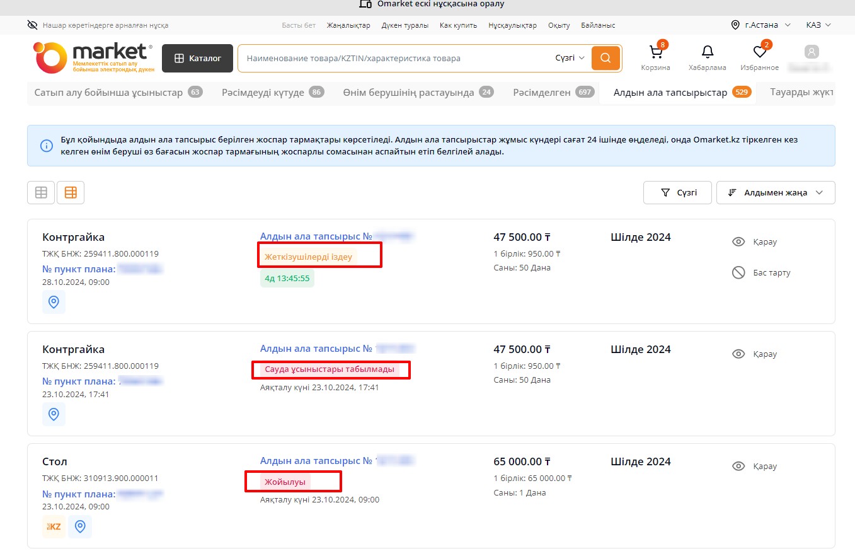Click Бас тарту on first order
Viewport: 855px width, 551px height.
(761, 273)
